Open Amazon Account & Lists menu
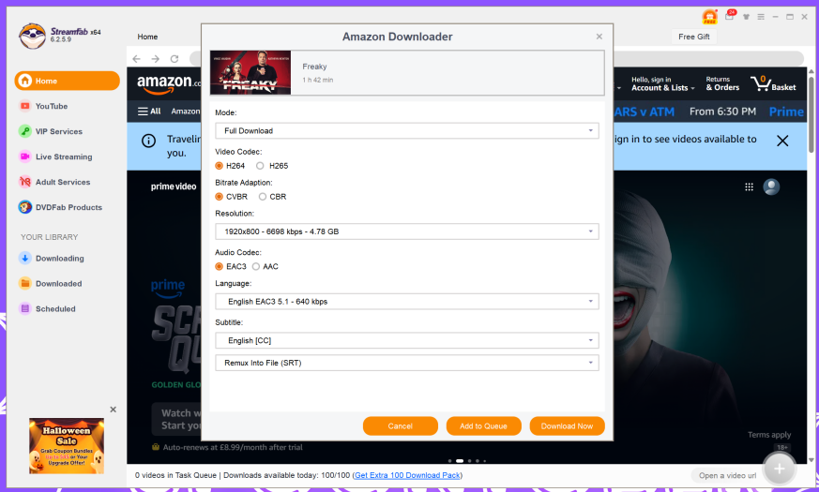 tap(663, 83)
